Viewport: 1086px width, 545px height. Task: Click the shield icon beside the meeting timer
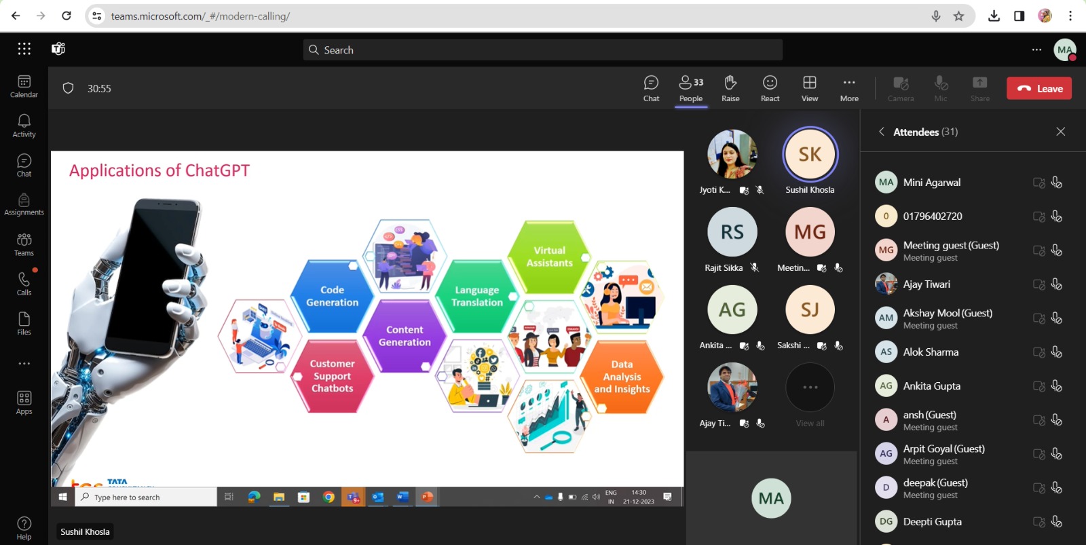[x=68, y=88]
